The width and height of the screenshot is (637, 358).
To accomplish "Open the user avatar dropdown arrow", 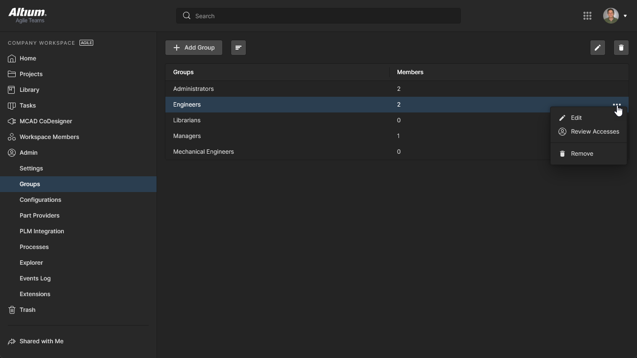I will point(626,16).
